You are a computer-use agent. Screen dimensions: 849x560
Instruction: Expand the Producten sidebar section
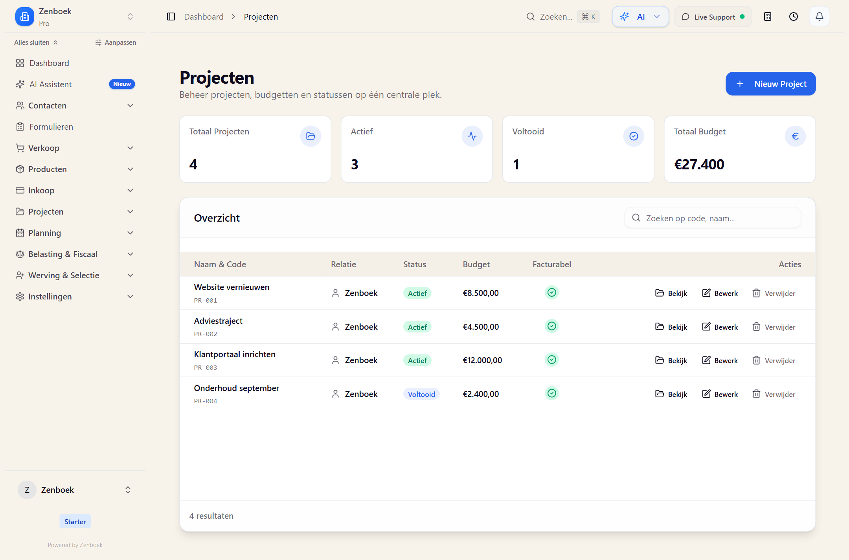[x=75, y=169]
